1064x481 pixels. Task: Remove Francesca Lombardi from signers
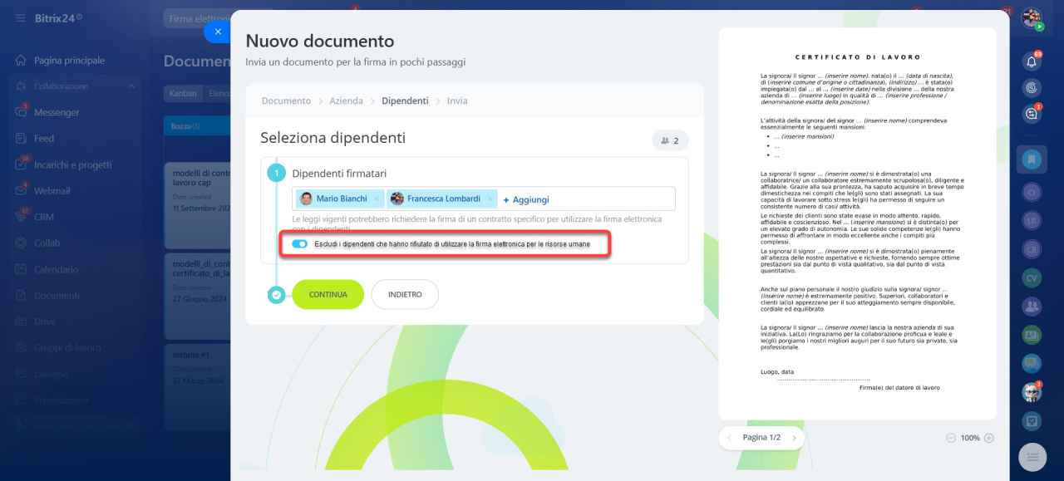point(490,199)
